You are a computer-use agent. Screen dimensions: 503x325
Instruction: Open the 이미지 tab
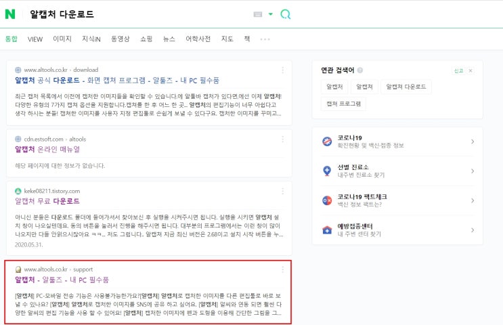(x=62, y=39)
